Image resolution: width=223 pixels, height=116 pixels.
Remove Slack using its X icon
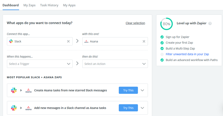pyautogui.click(x=68, y=41)
